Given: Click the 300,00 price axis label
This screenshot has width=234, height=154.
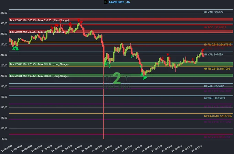Looking at the screenshot, I should (x=4, y=23).
